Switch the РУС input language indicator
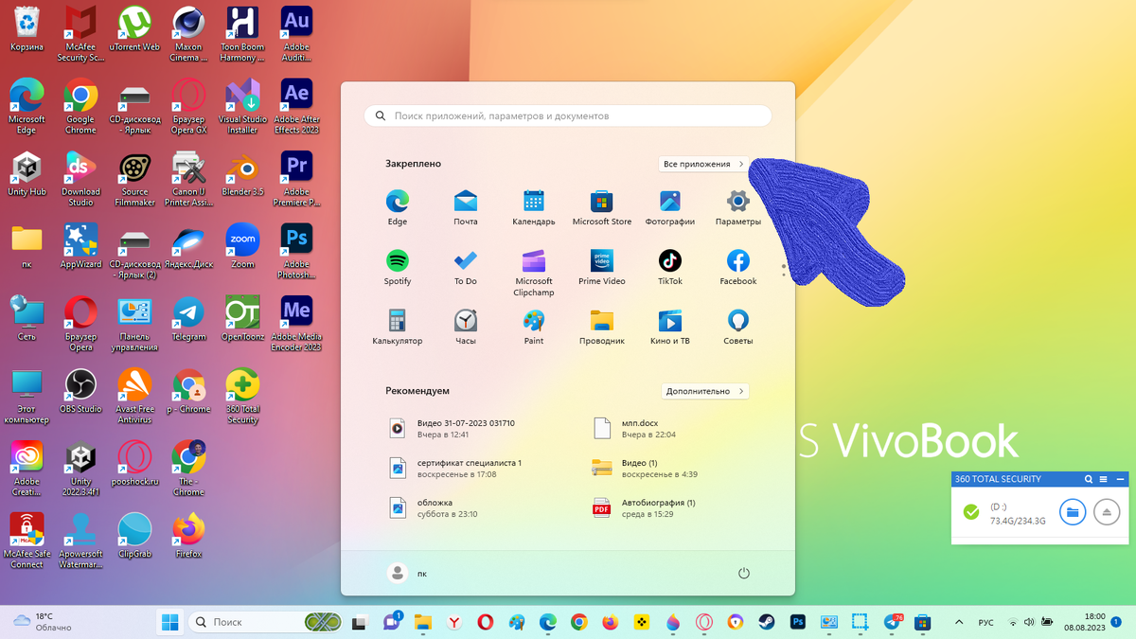 coord(985,623)
